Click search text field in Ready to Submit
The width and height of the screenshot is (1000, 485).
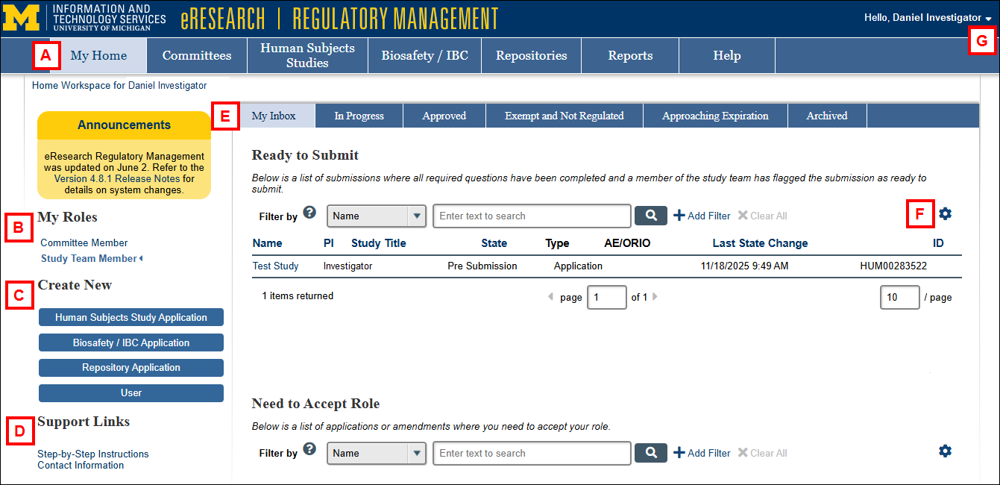532,216
